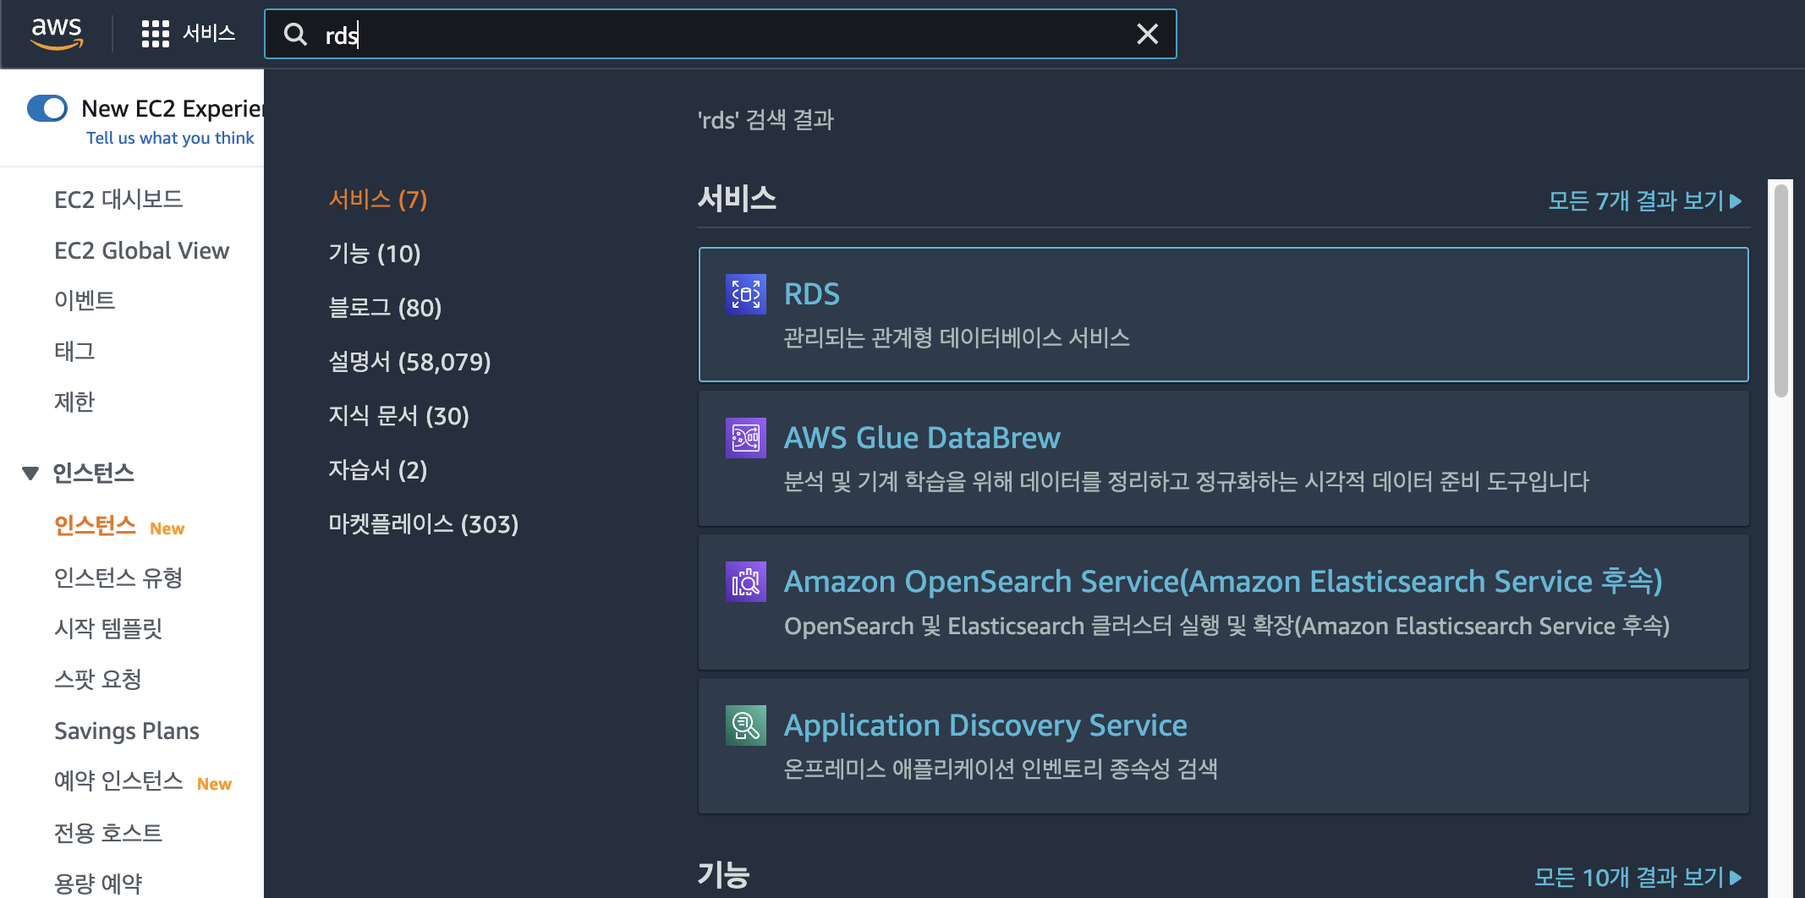The image size is (1805, 898).
Task: Click the search magnifier icon
Action: [295, 35]
